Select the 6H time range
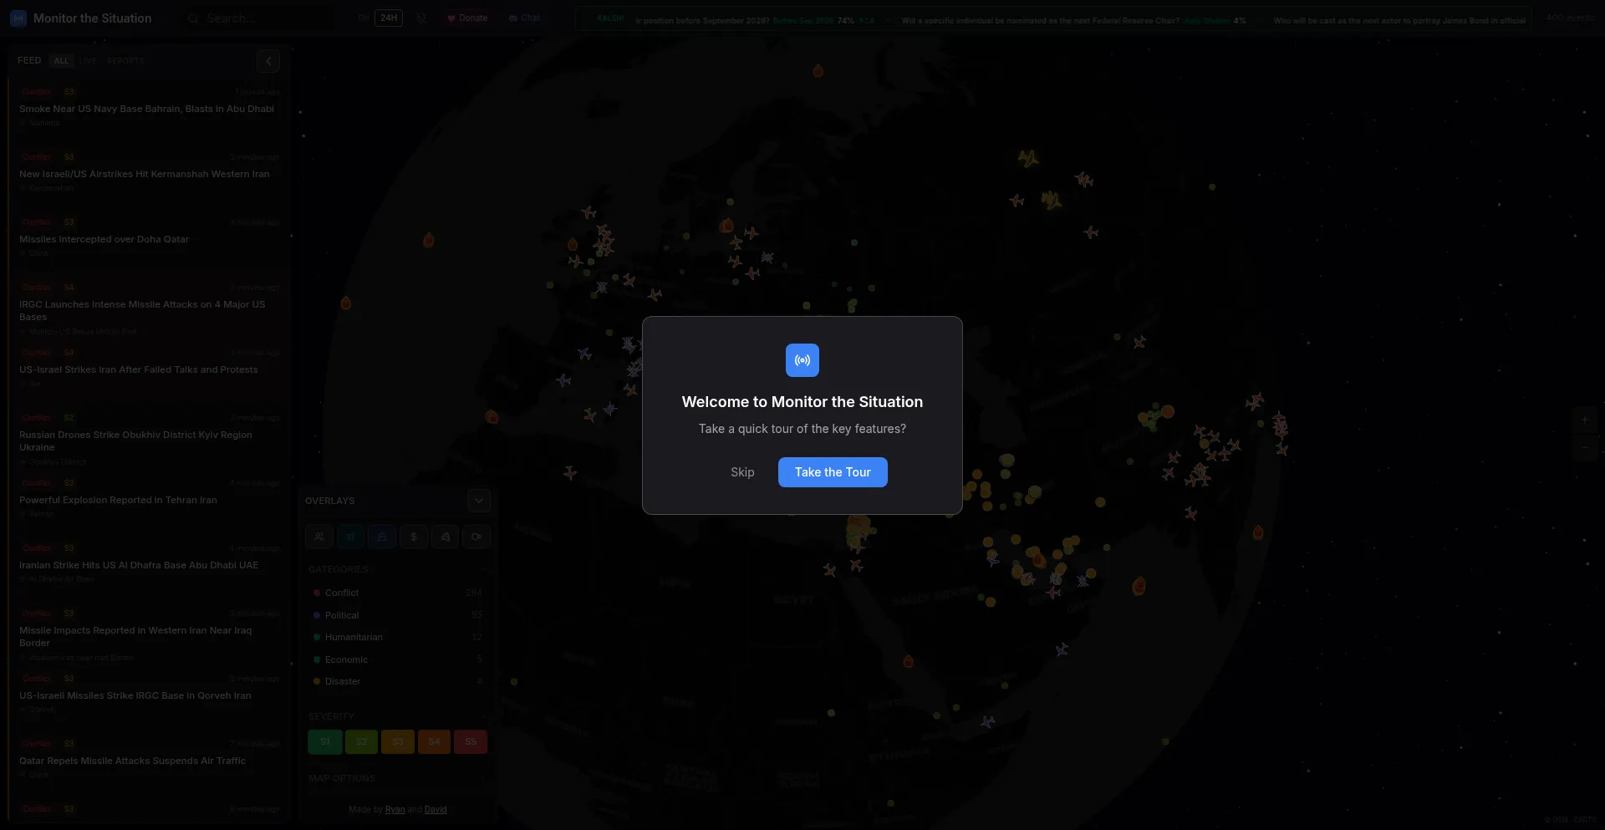 click(364, 18)
